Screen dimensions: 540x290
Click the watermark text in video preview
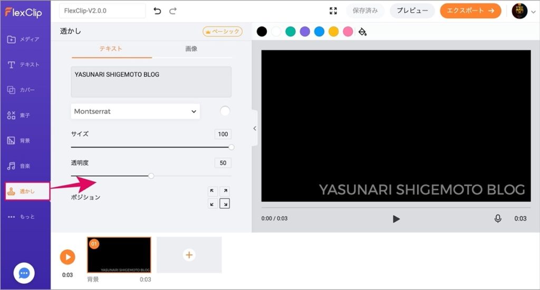click(x=422, y=190)
